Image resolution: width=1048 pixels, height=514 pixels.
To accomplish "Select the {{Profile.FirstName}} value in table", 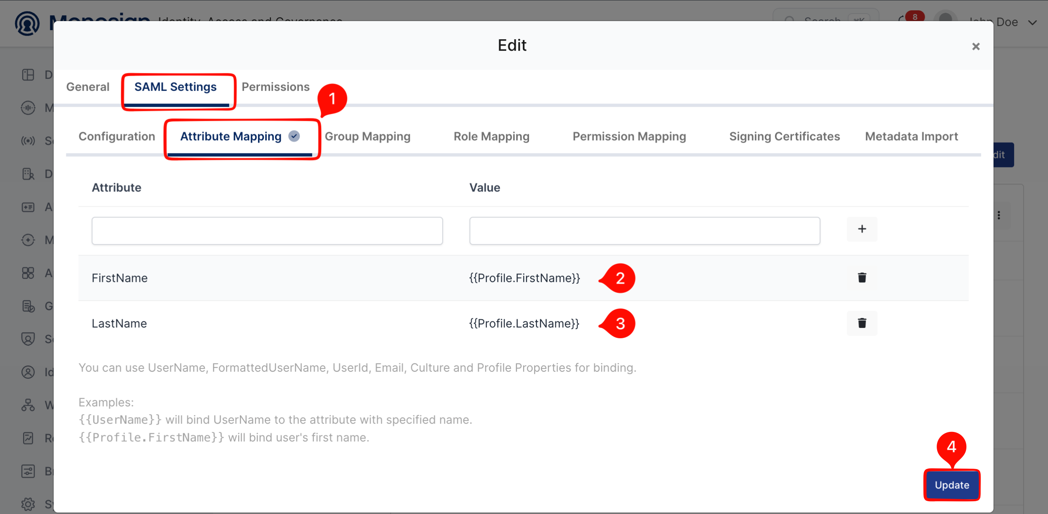I will [524, 278].
